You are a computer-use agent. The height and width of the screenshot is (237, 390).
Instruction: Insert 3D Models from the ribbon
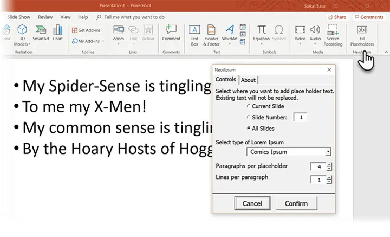pyautogui.click(x=22, y=35)
